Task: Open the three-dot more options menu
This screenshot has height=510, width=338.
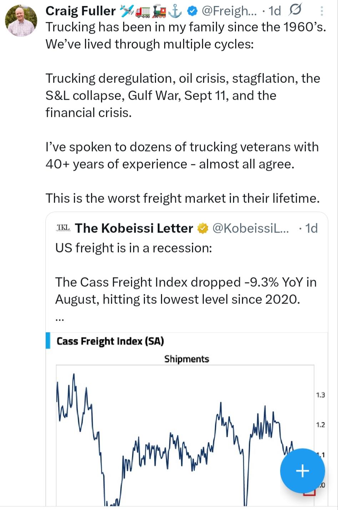Action: [x=322, y=11]
